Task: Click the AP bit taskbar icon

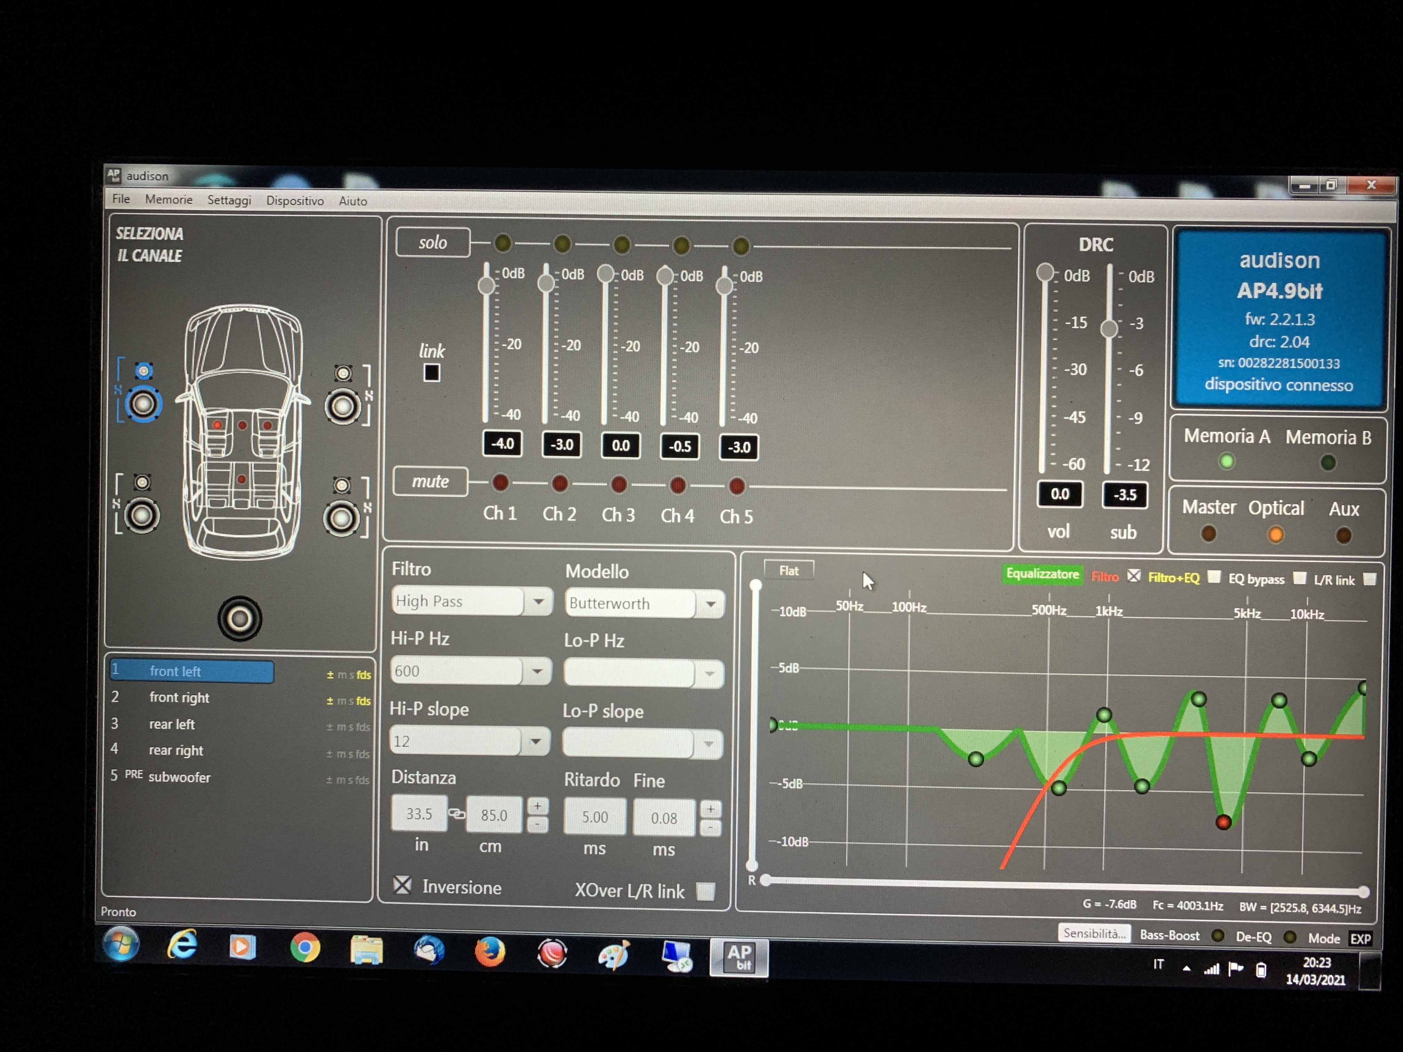Action: (x=739, y=957)
